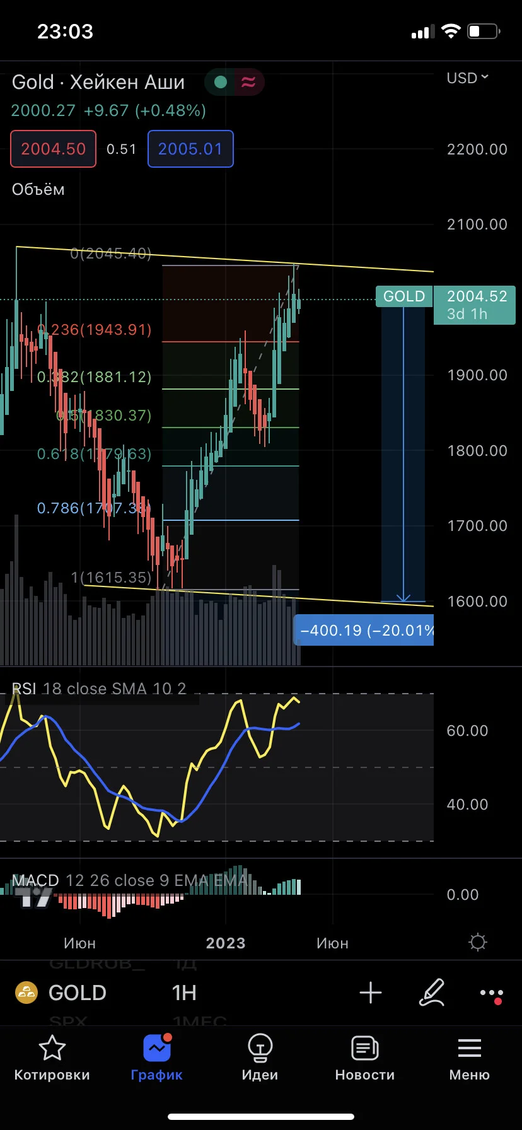This screenshot has height=1130, width=522.
Task: Open the Идеи tab
Action: click(260, 1059)
